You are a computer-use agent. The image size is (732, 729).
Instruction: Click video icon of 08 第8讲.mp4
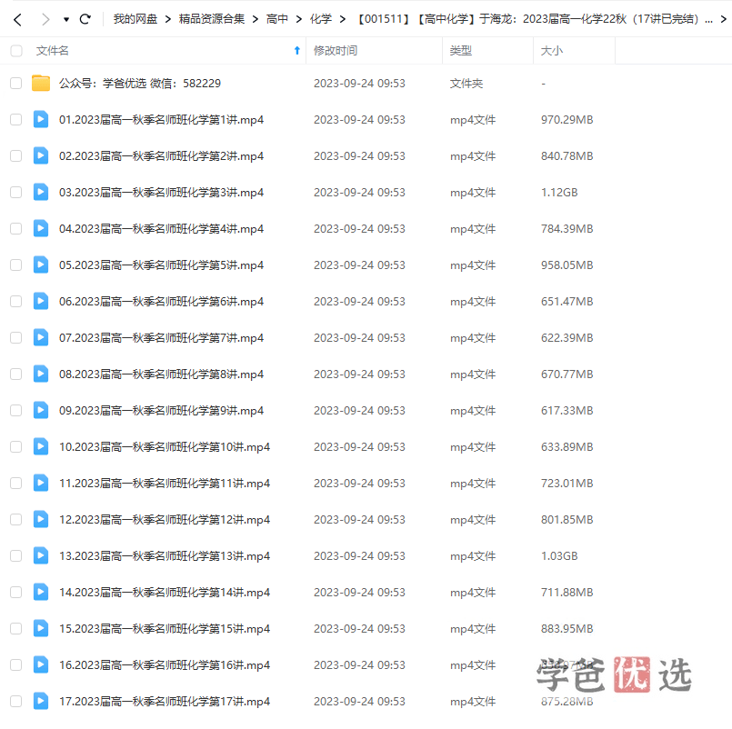pyautogui.click(x=41, y=374)
